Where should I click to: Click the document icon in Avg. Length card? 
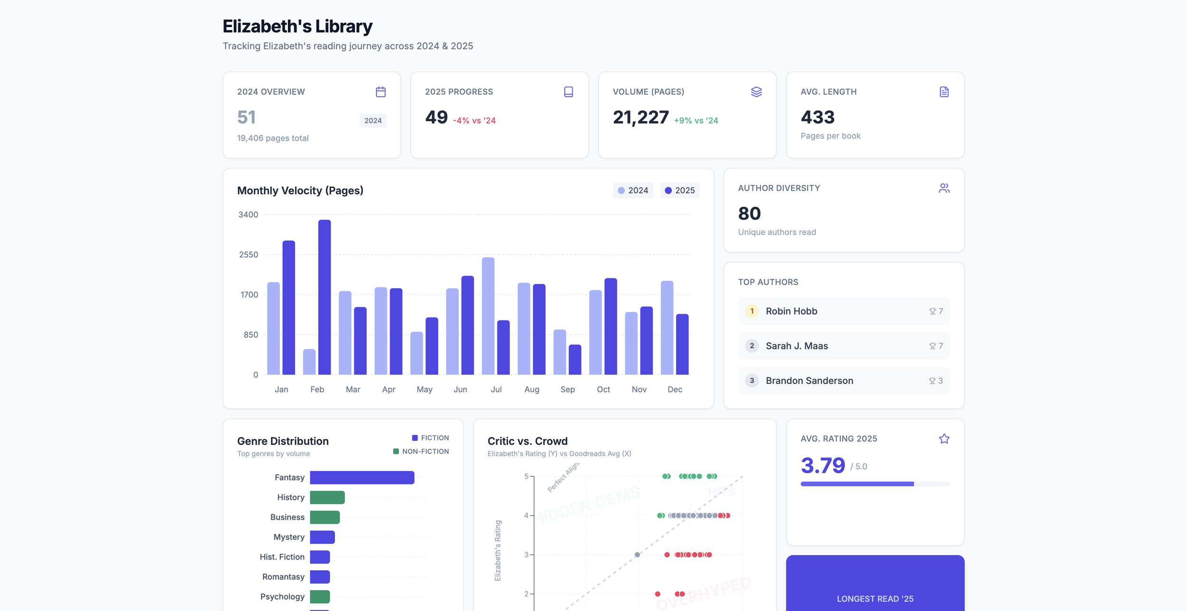click(x=944, y=92)
